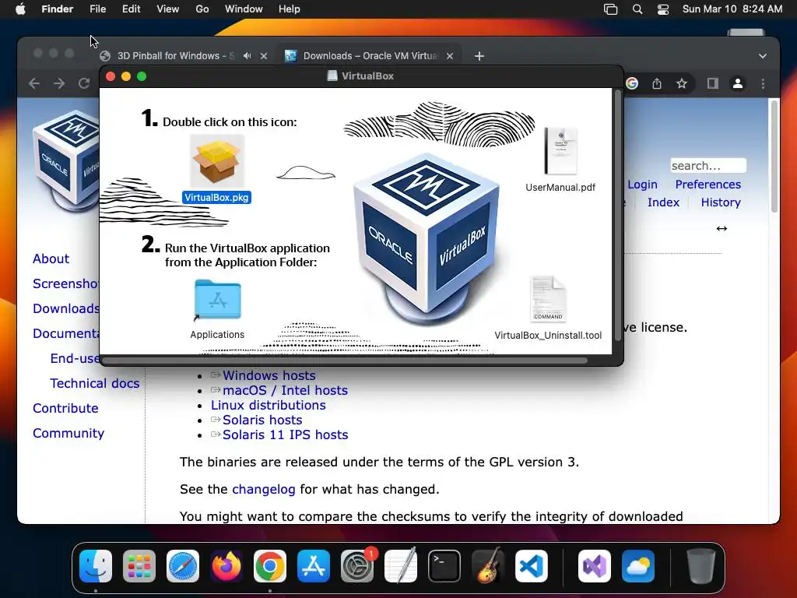Viewport: 797px width, 598px height.
Task: Click the Google icon in Chrome address bar
Action: pyautogui.click(x=632, y=83)
